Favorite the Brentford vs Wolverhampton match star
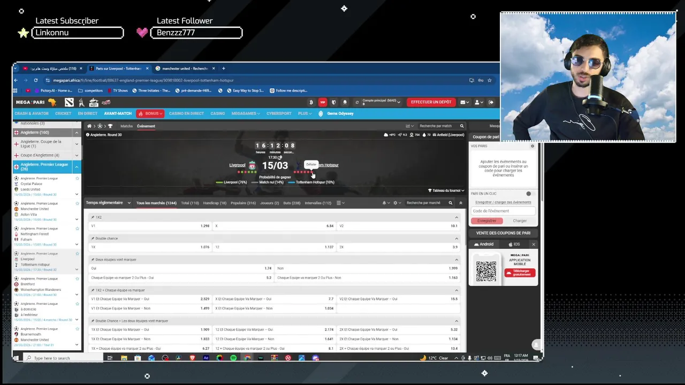The width and height of the screenshot is (685, 385). tap(77, 279)
